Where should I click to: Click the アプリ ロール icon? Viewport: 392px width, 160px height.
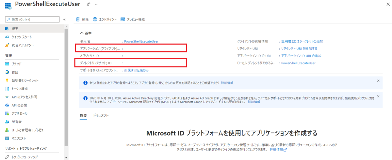[7, 113]
